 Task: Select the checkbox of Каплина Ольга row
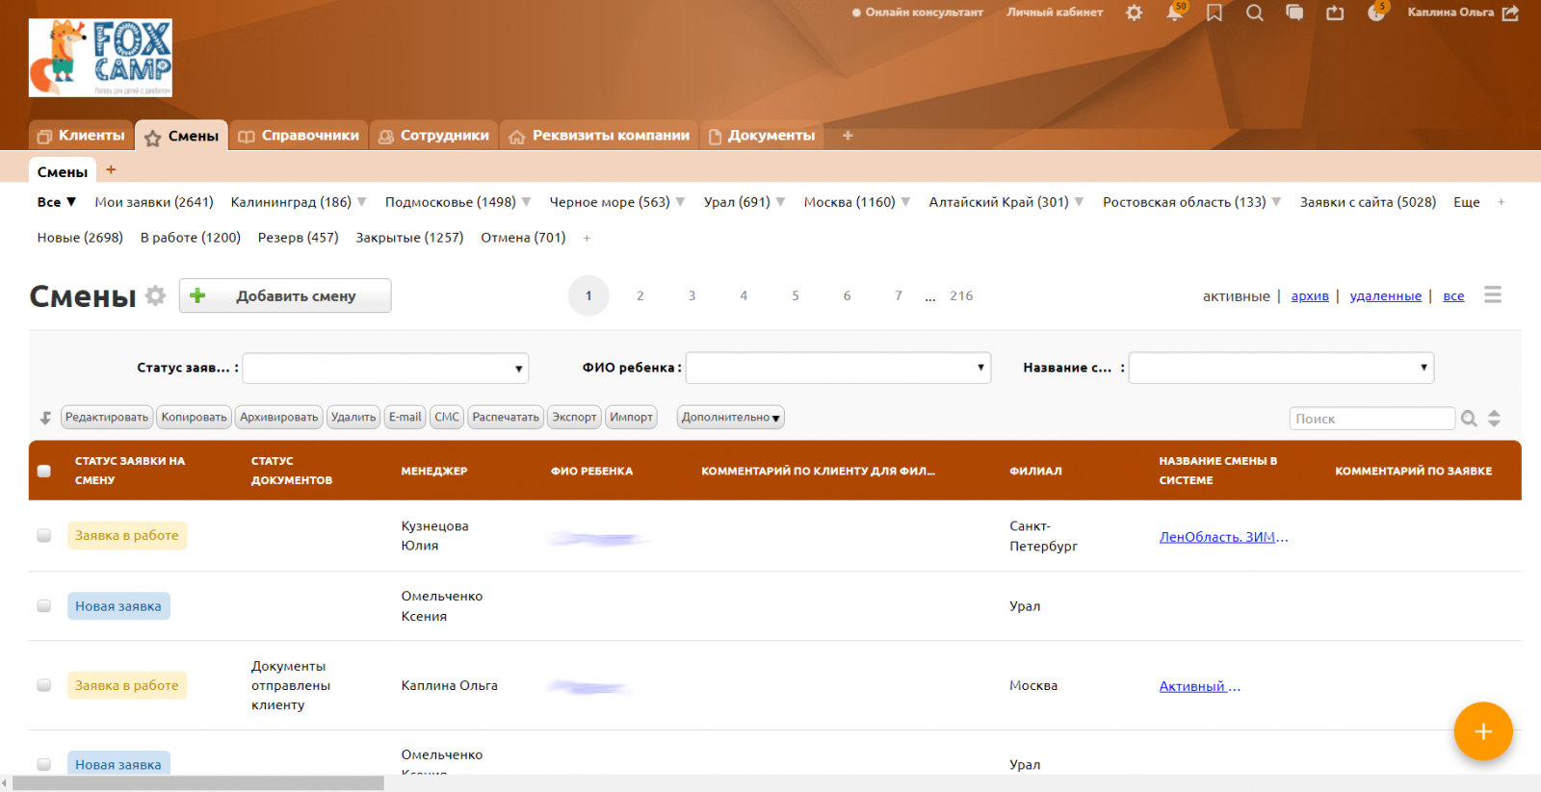tap(44, 685)
